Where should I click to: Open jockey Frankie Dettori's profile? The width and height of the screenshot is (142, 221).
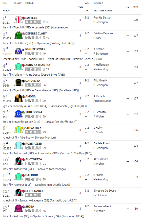pyautogui.click(x=102, y=18)
